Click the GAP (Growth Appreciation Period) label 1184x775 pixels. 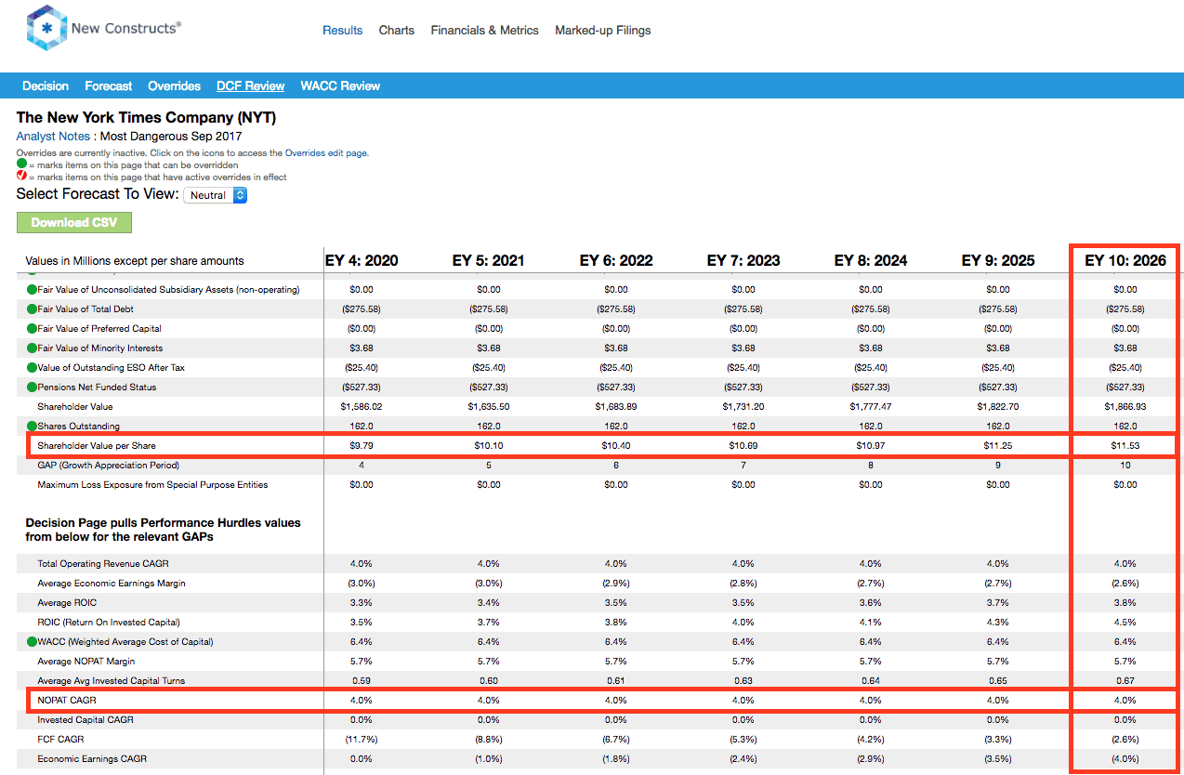tap(109, 466)
